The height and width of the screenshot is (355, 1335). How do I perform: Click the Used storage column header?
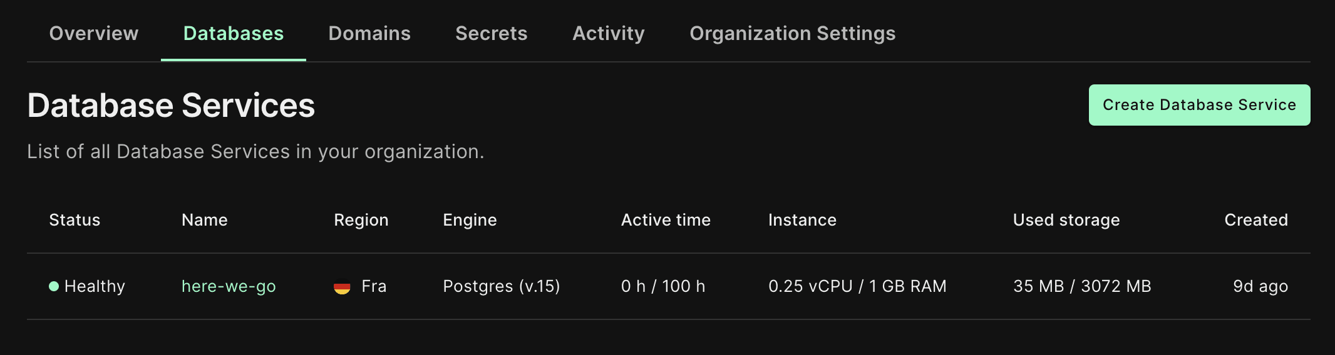coord(1066,220)
